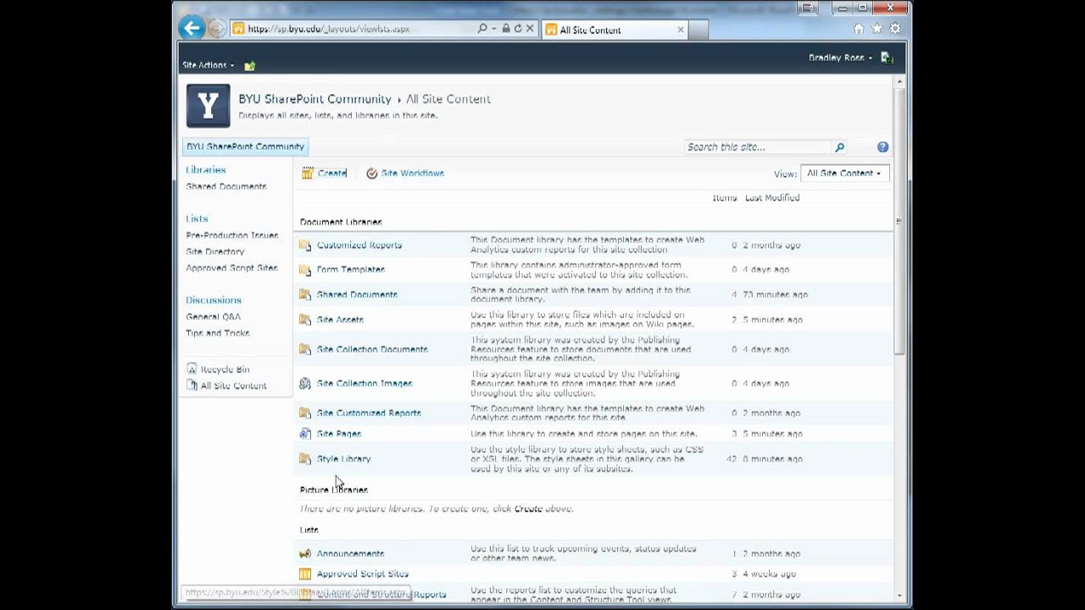Click the Site Collection Documents icon
The height and width of the screenshot is (610, 1085).
[x=305, y=349]
